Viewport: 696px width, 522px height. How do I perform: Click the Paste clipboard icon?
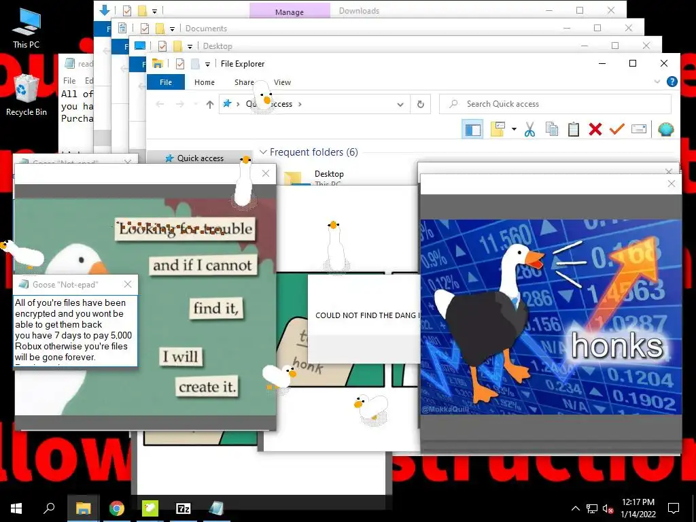[574, 129]
